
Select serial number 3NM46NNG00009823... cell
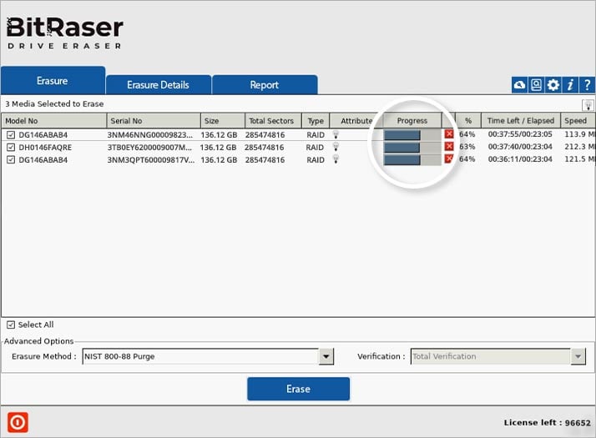click(x=150, y=135)
